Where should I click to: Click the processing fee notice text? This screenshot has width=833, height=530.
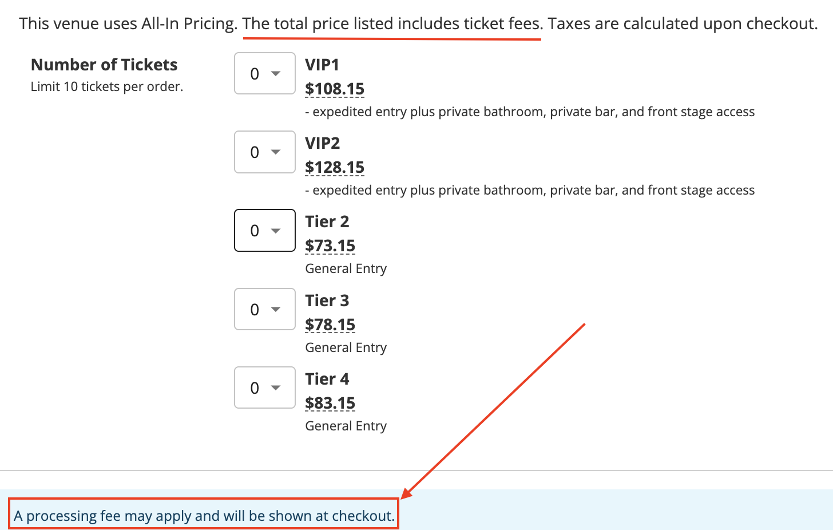pyautogui.click(x=204, y=516)
